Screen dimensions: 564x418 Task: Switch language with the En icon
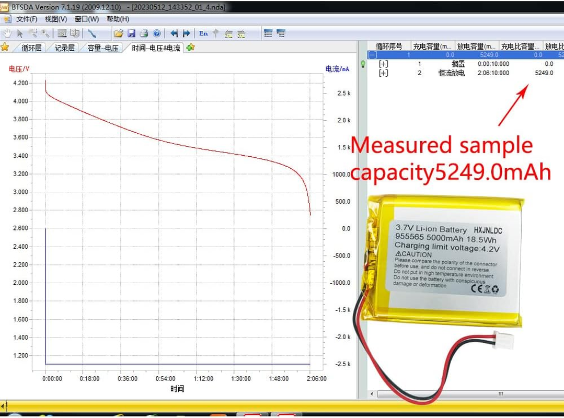tap(203, 33)
